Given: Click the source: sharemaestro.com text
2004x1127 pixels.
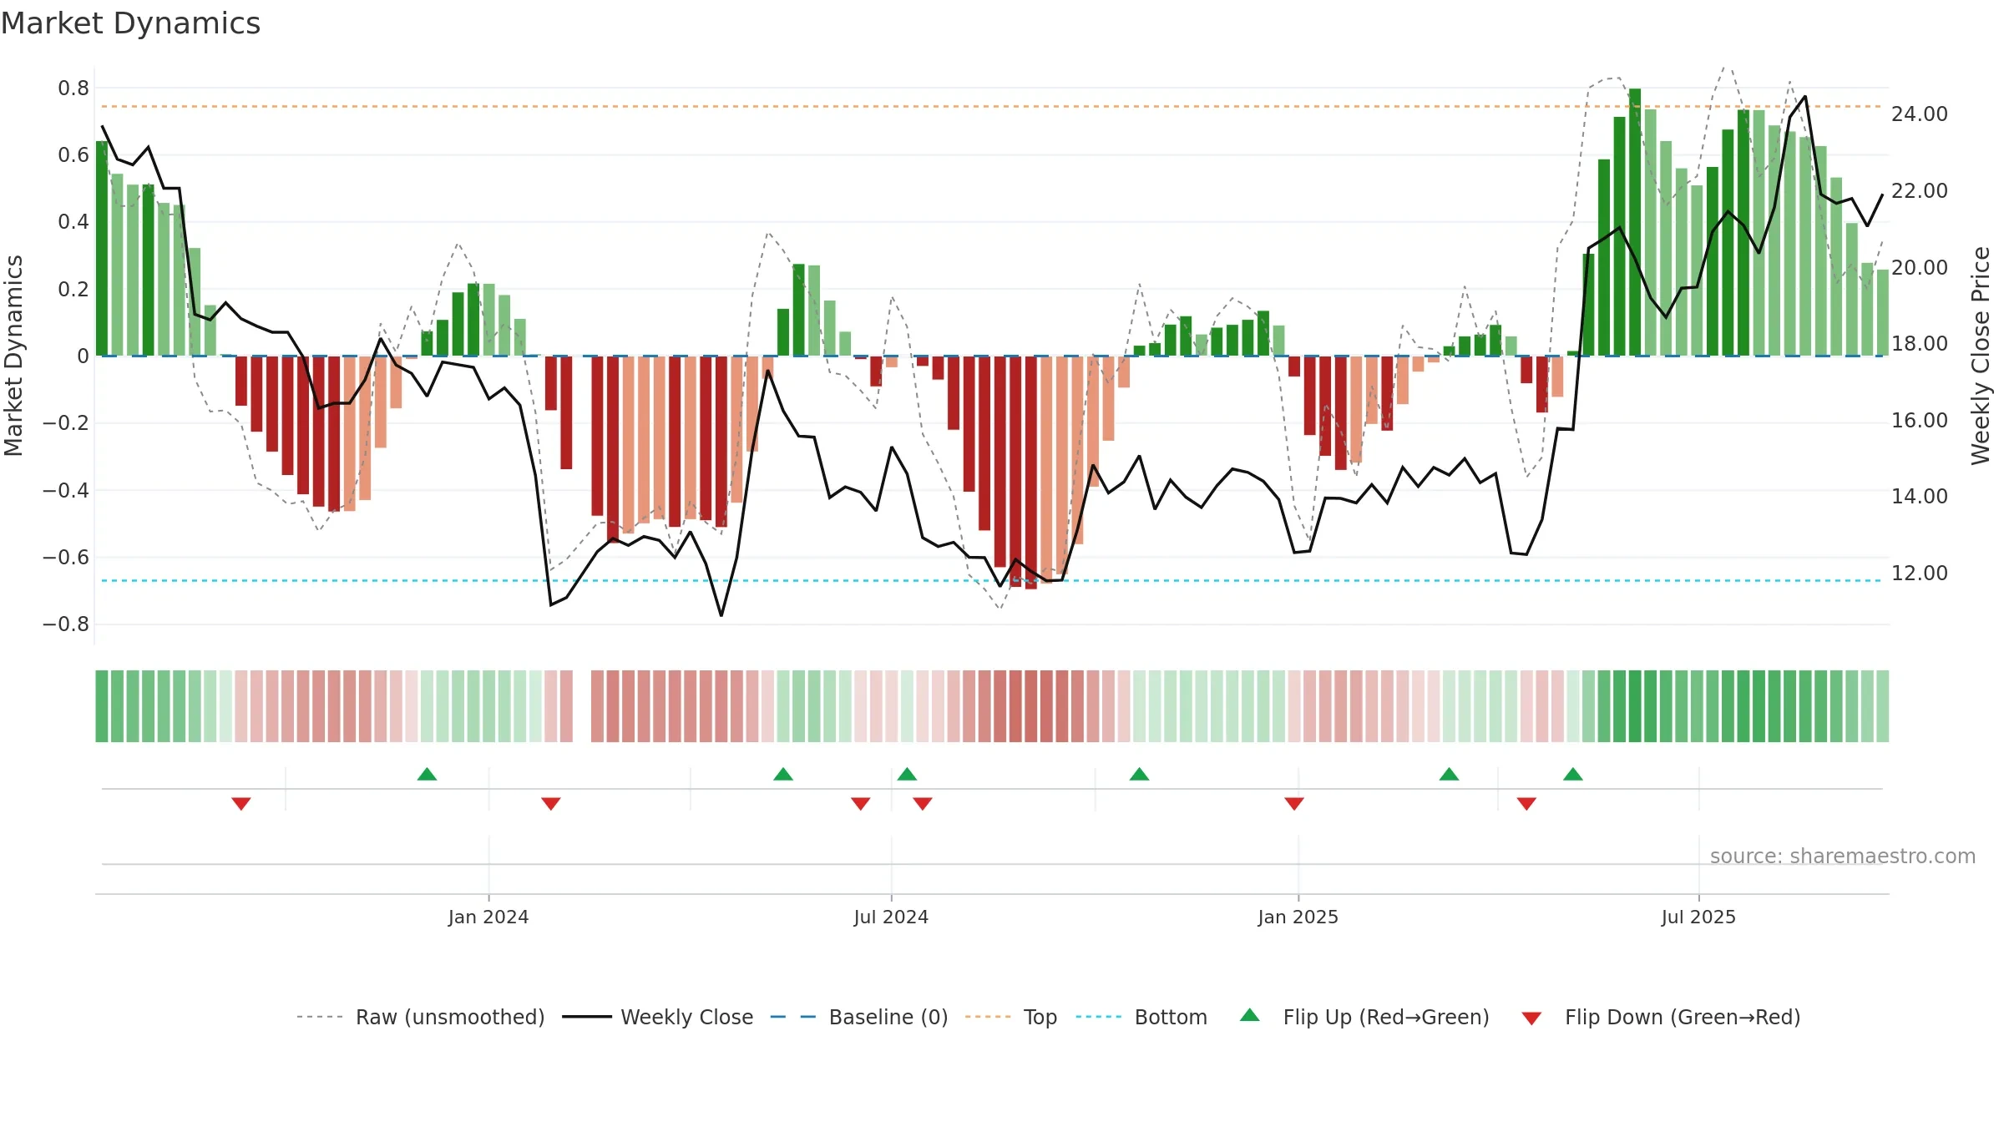Looking at the screenshot, I should click(1843, 856).
